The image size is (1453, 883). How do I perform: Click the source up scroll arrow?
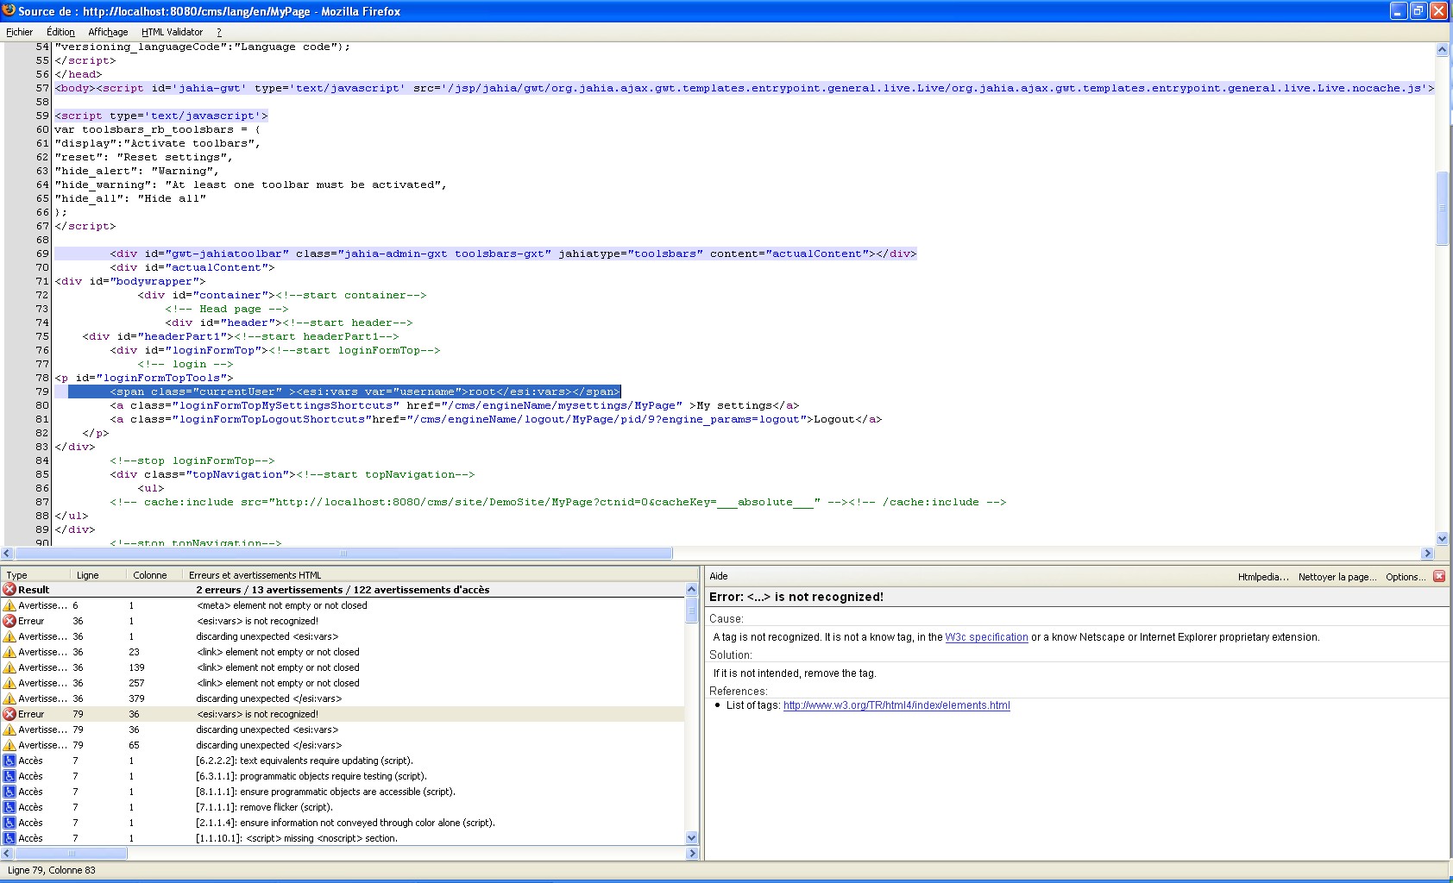coord(1442,50)
